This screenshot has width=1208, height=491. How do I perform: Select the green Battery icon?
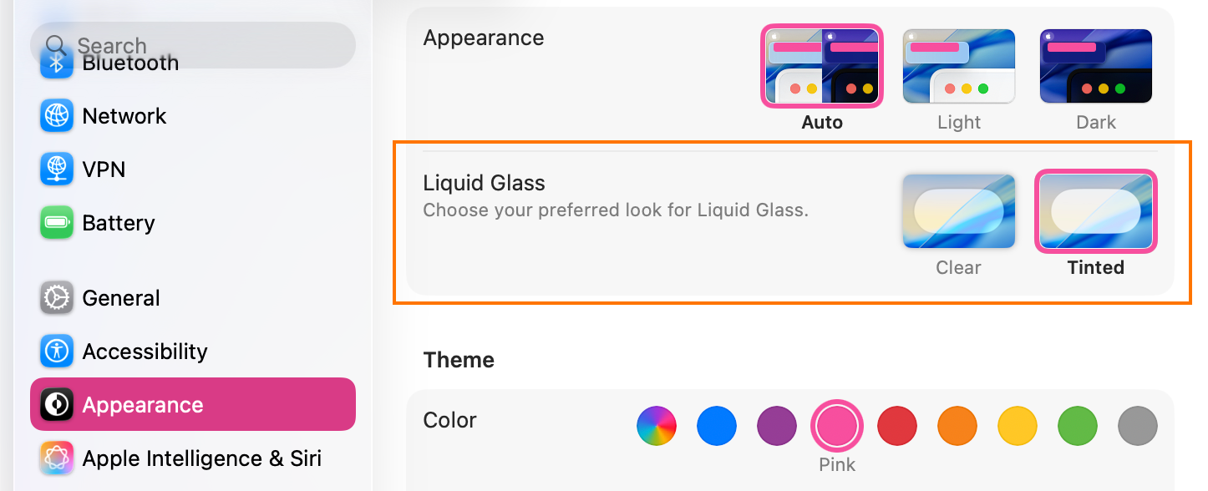click(57, 223)
